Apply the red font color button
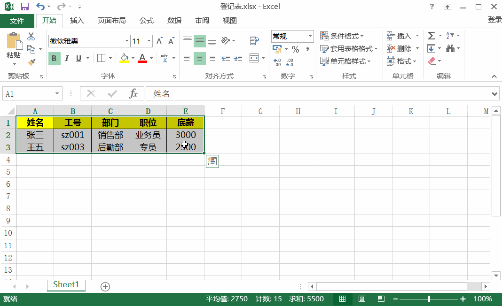The height and width of the screenshot is (306, 502). 142,58
